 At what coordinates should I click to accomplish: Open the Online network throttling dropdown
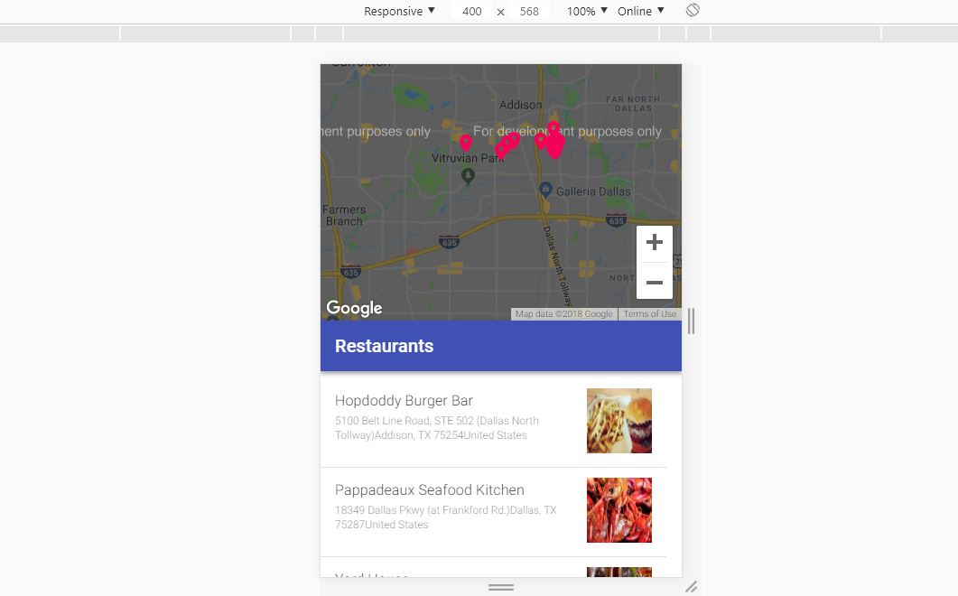pos(640,11)
